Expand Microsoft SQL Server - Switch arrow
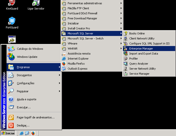 click(x=121, y=39)
